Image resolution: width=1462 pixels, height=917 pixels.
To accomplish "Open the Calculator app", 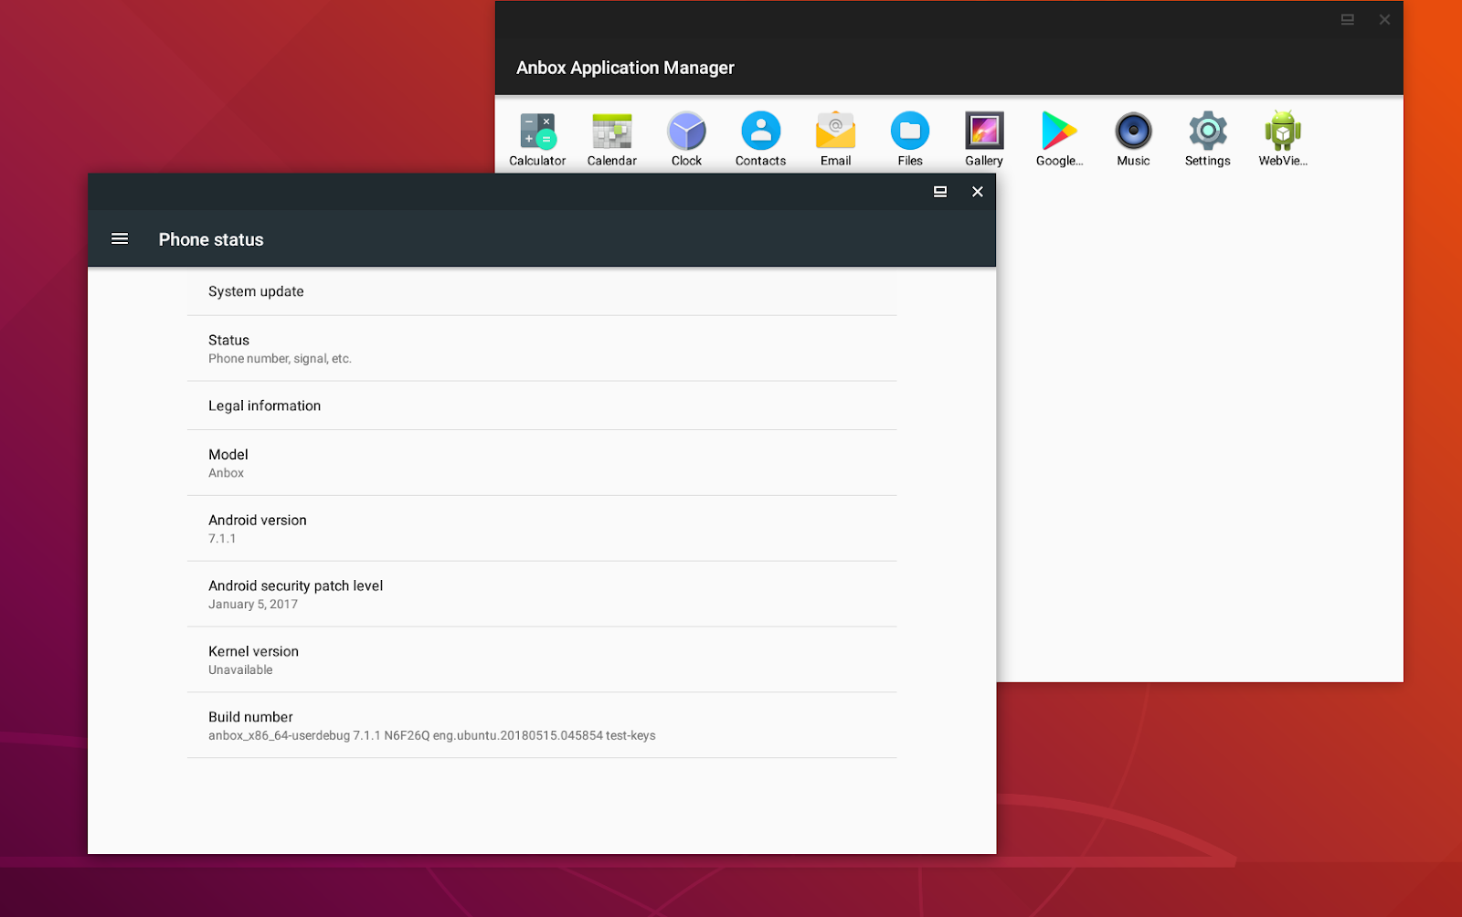I will point(536,137).
